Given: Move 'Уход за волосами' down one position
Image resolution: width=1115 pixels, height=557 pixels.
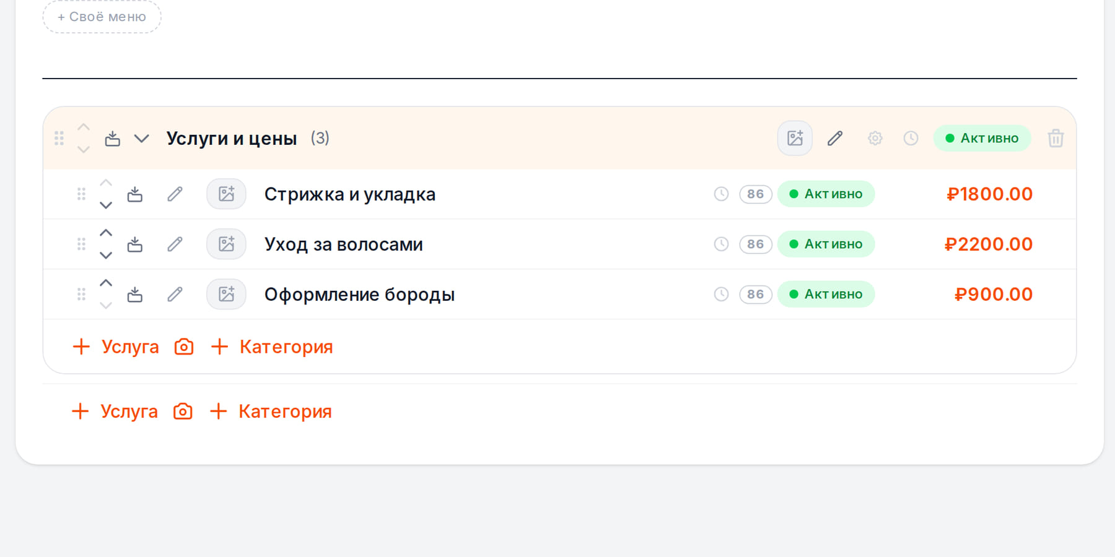Looking at the screenshot, I should (x=106, y=255).
